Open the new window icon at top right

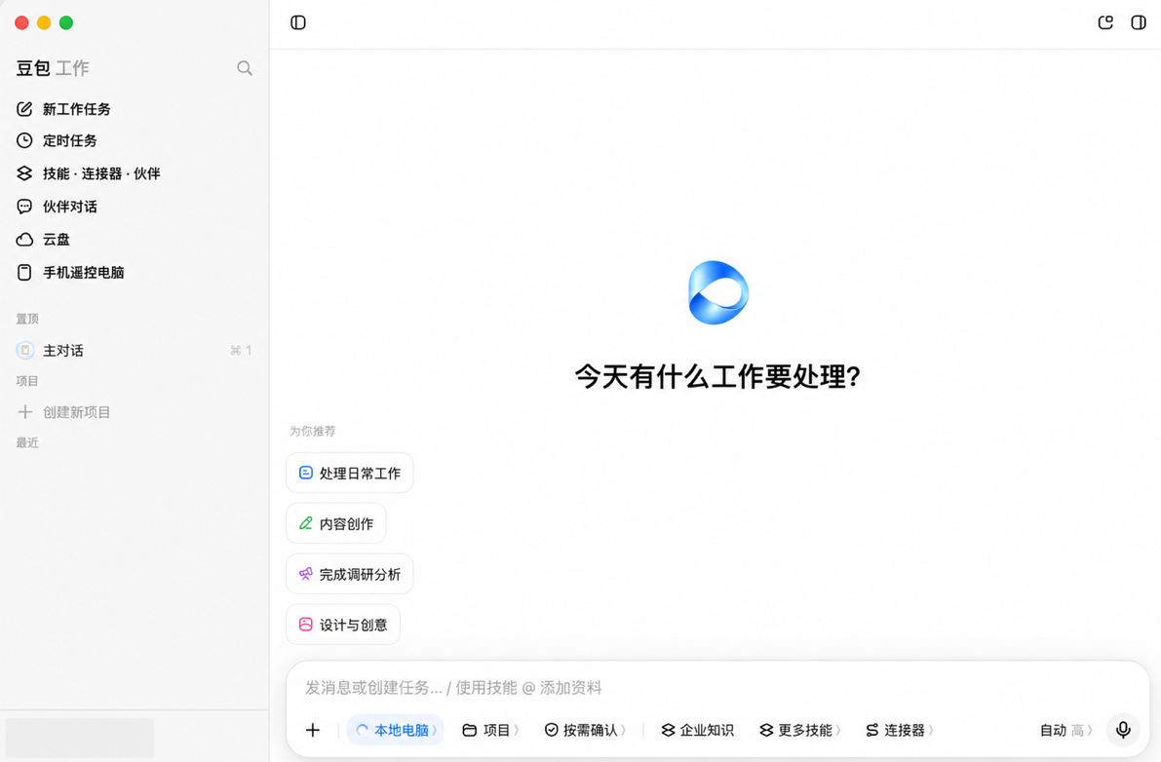[1105, 23]
